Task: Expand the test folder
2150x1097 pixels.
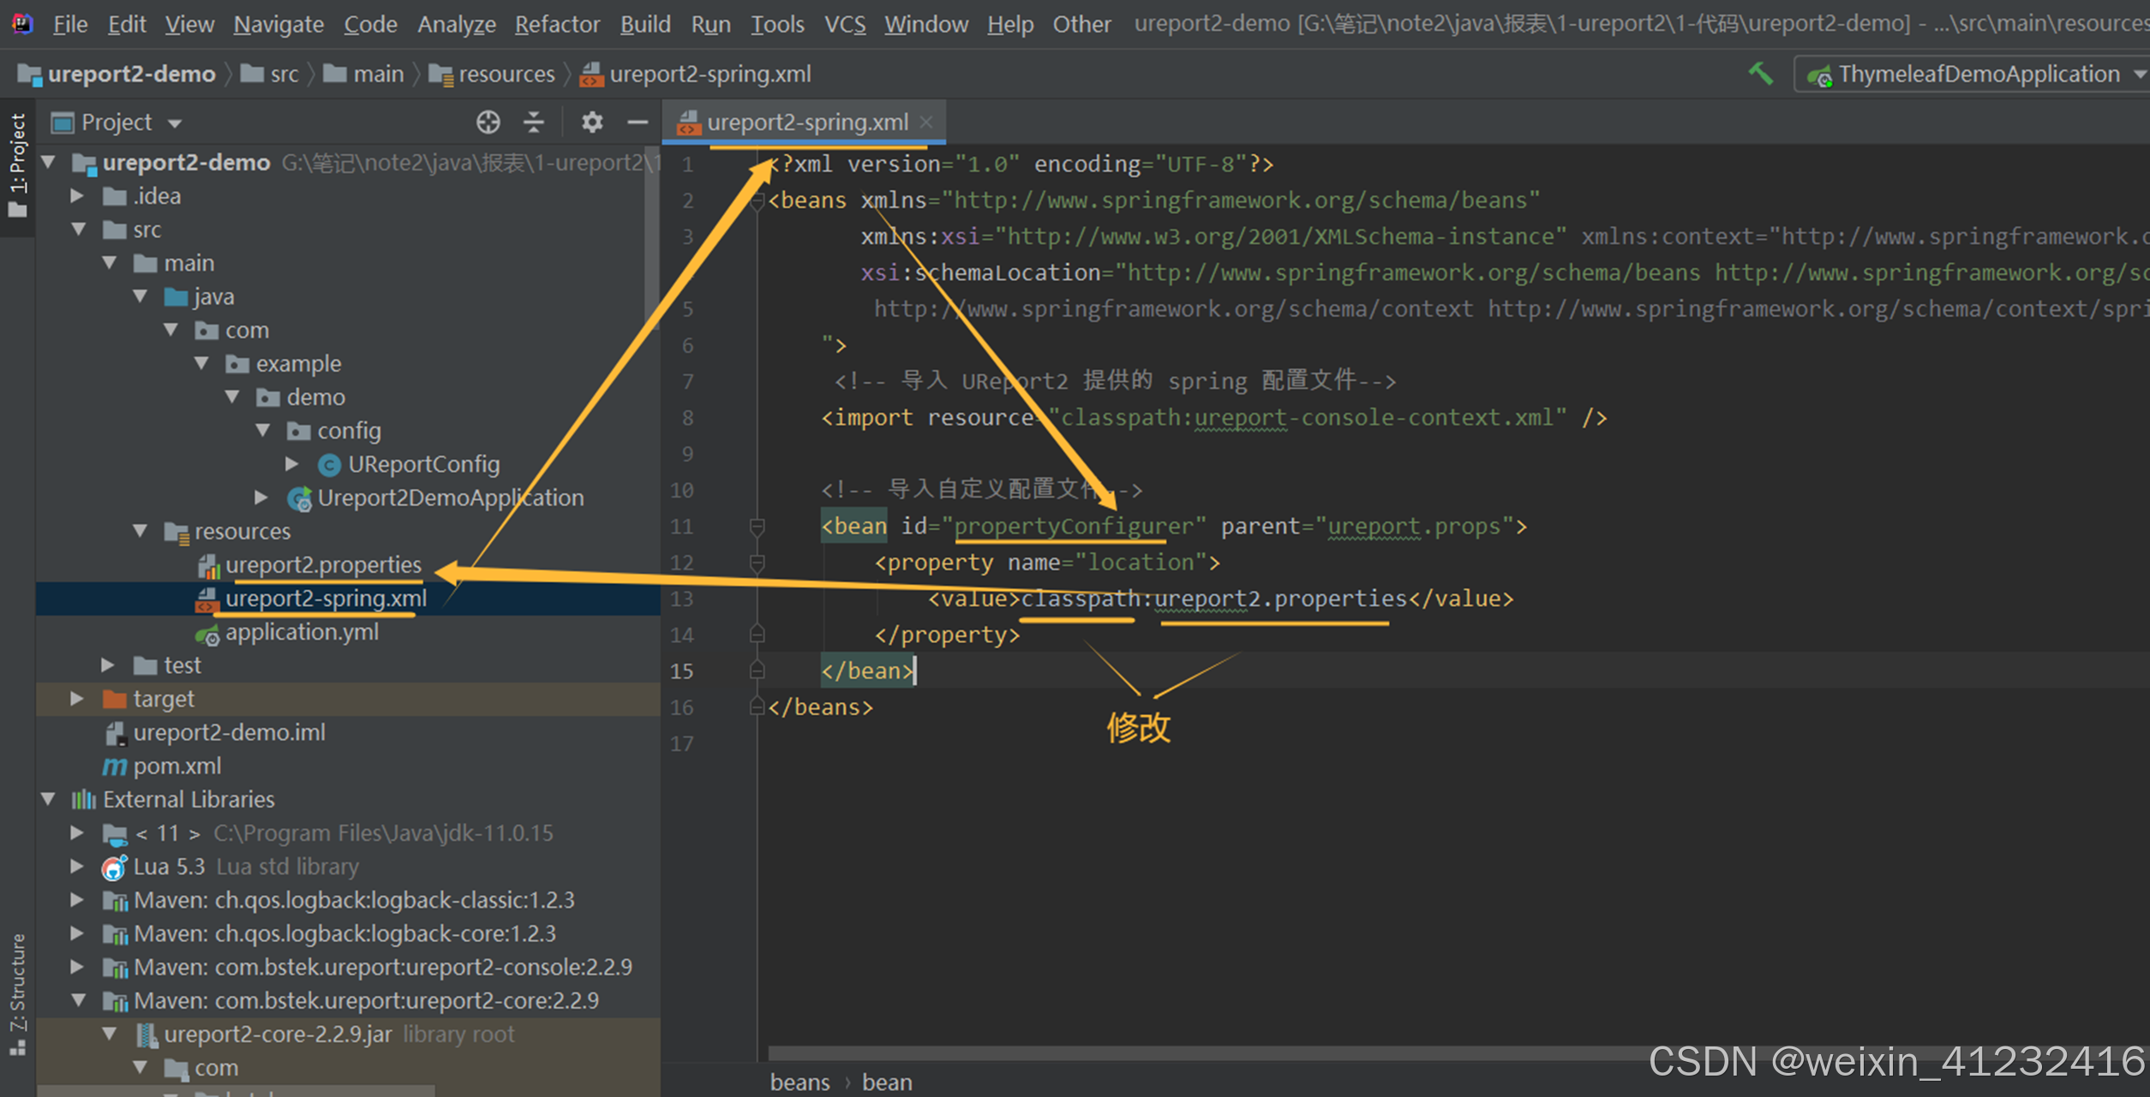Action: coord(108,665)
